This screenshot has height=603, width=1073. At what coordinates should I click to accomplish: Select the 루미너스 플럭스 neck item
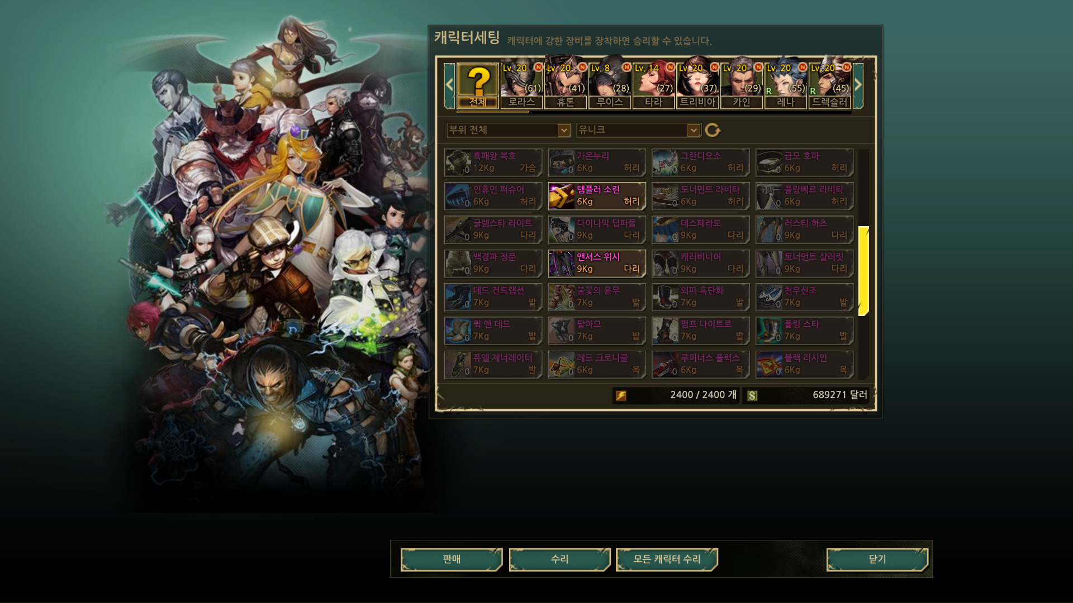[700, 364]
